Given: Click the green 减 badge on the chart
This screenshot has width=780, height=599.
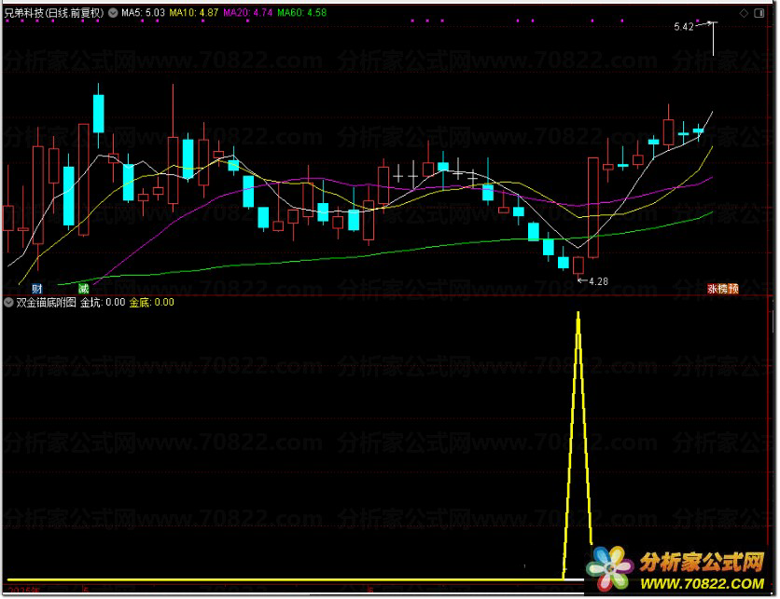Looking at the screenshot, I should click(x=84, y=288).
